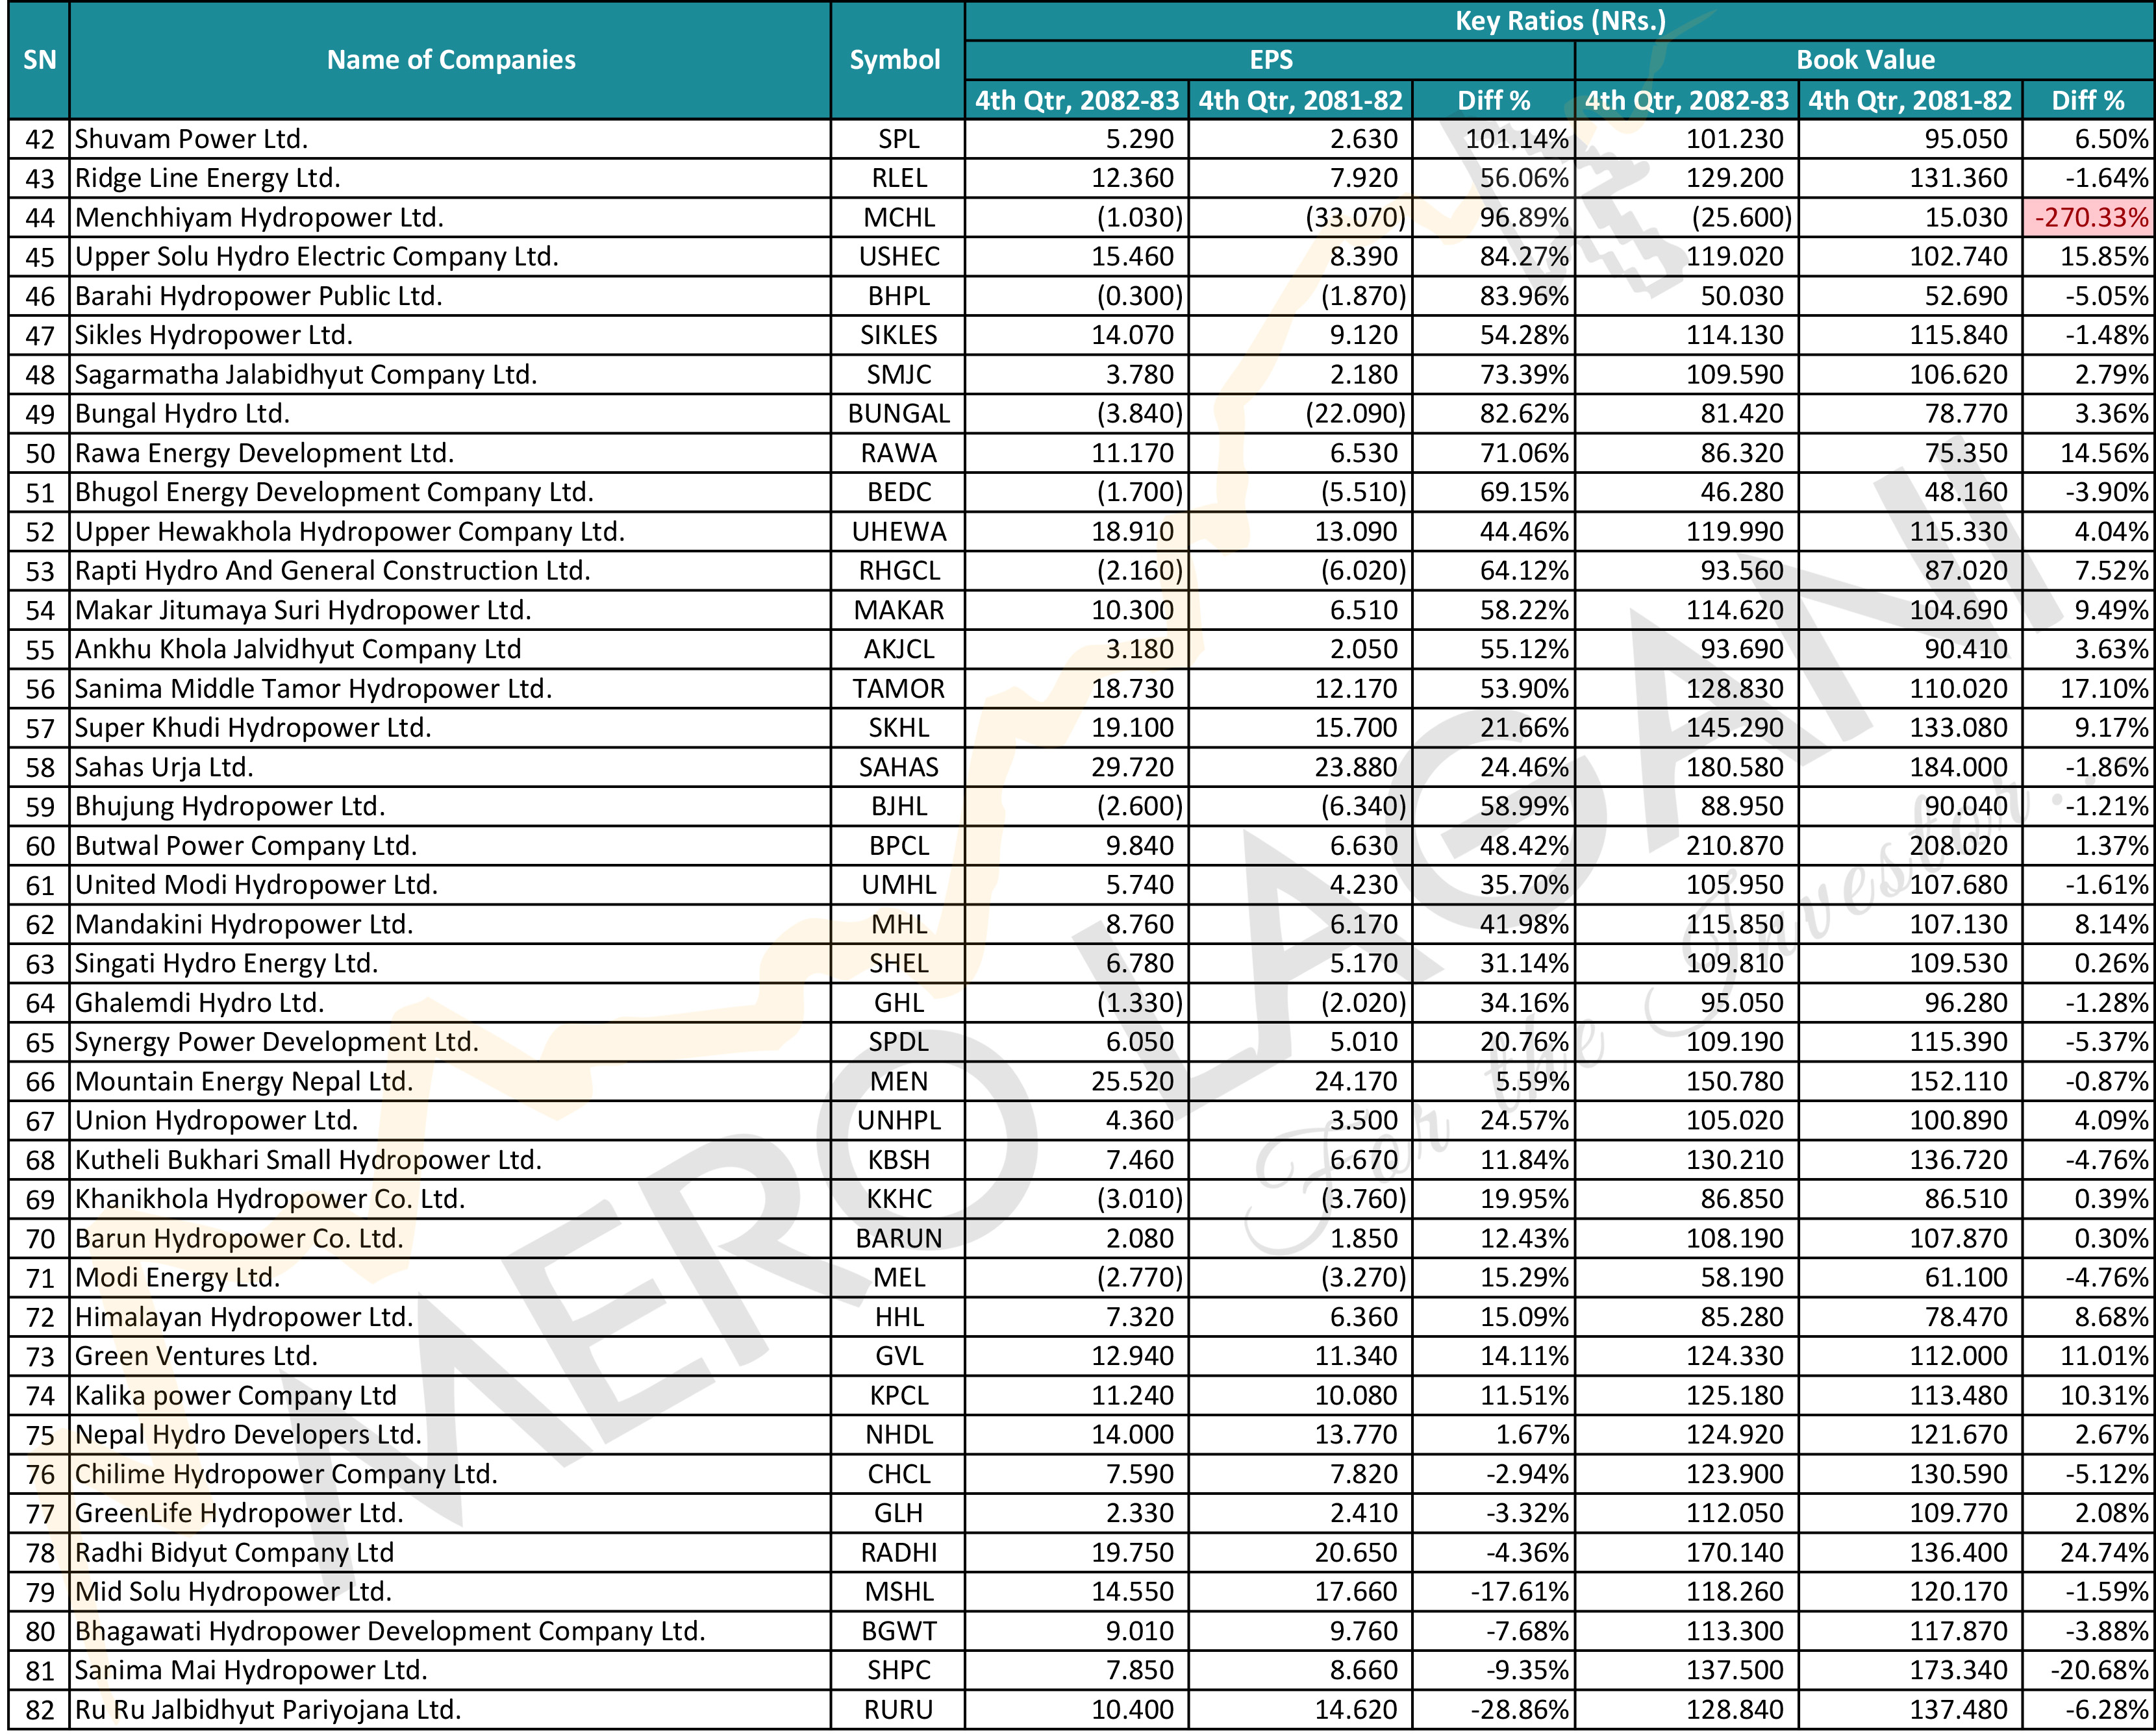This screenshot has height=1735, width=2156.
Task: Click the Key Ratios (NRs.) header
Action: click(1560, 21)
